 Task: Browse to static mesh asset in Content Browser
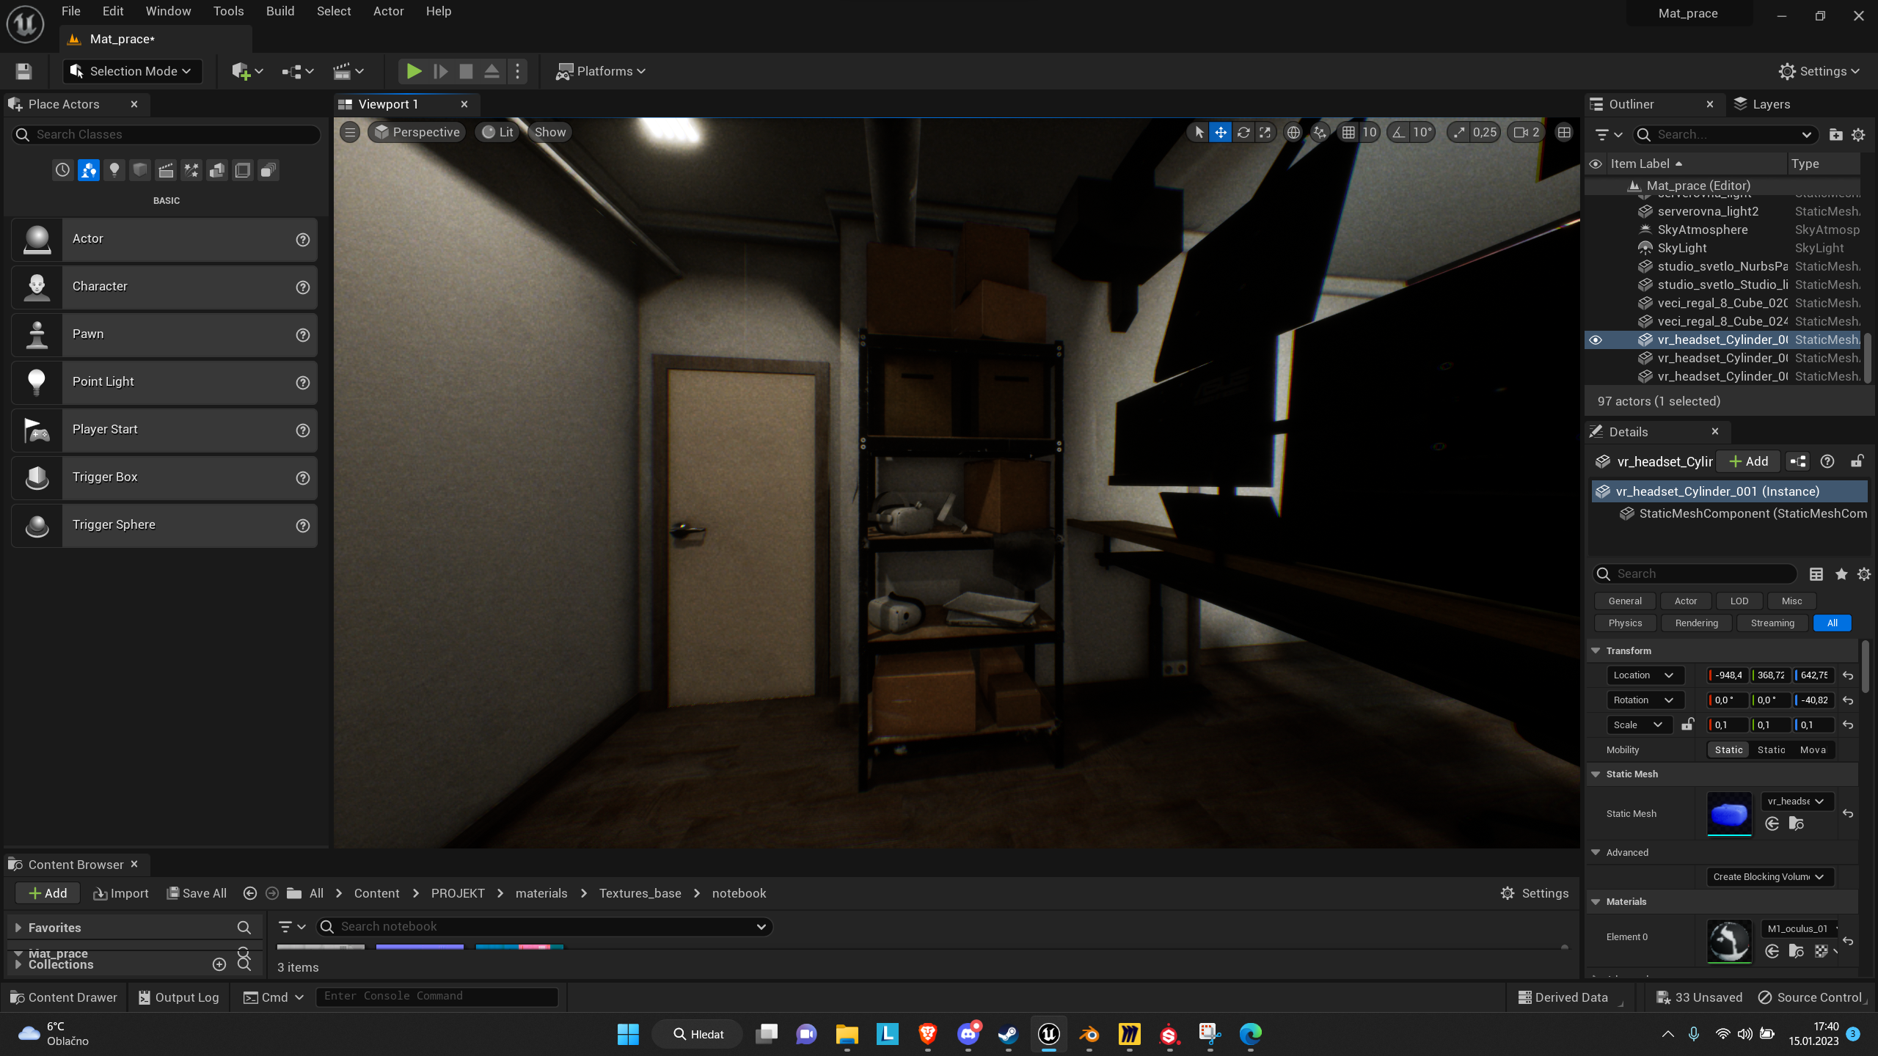pos(1796,824)
